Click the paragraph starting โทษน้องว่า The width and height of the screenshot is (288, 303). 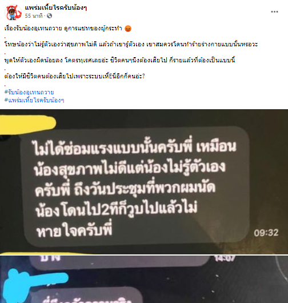click(x=131, y=44)
